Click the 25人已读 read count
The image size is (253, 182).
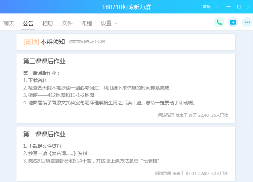pos(220,115)
